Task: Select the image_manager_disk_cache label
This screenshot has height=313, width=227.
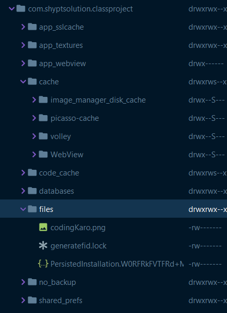Action: pyautogui.click(x=98, y=100)
